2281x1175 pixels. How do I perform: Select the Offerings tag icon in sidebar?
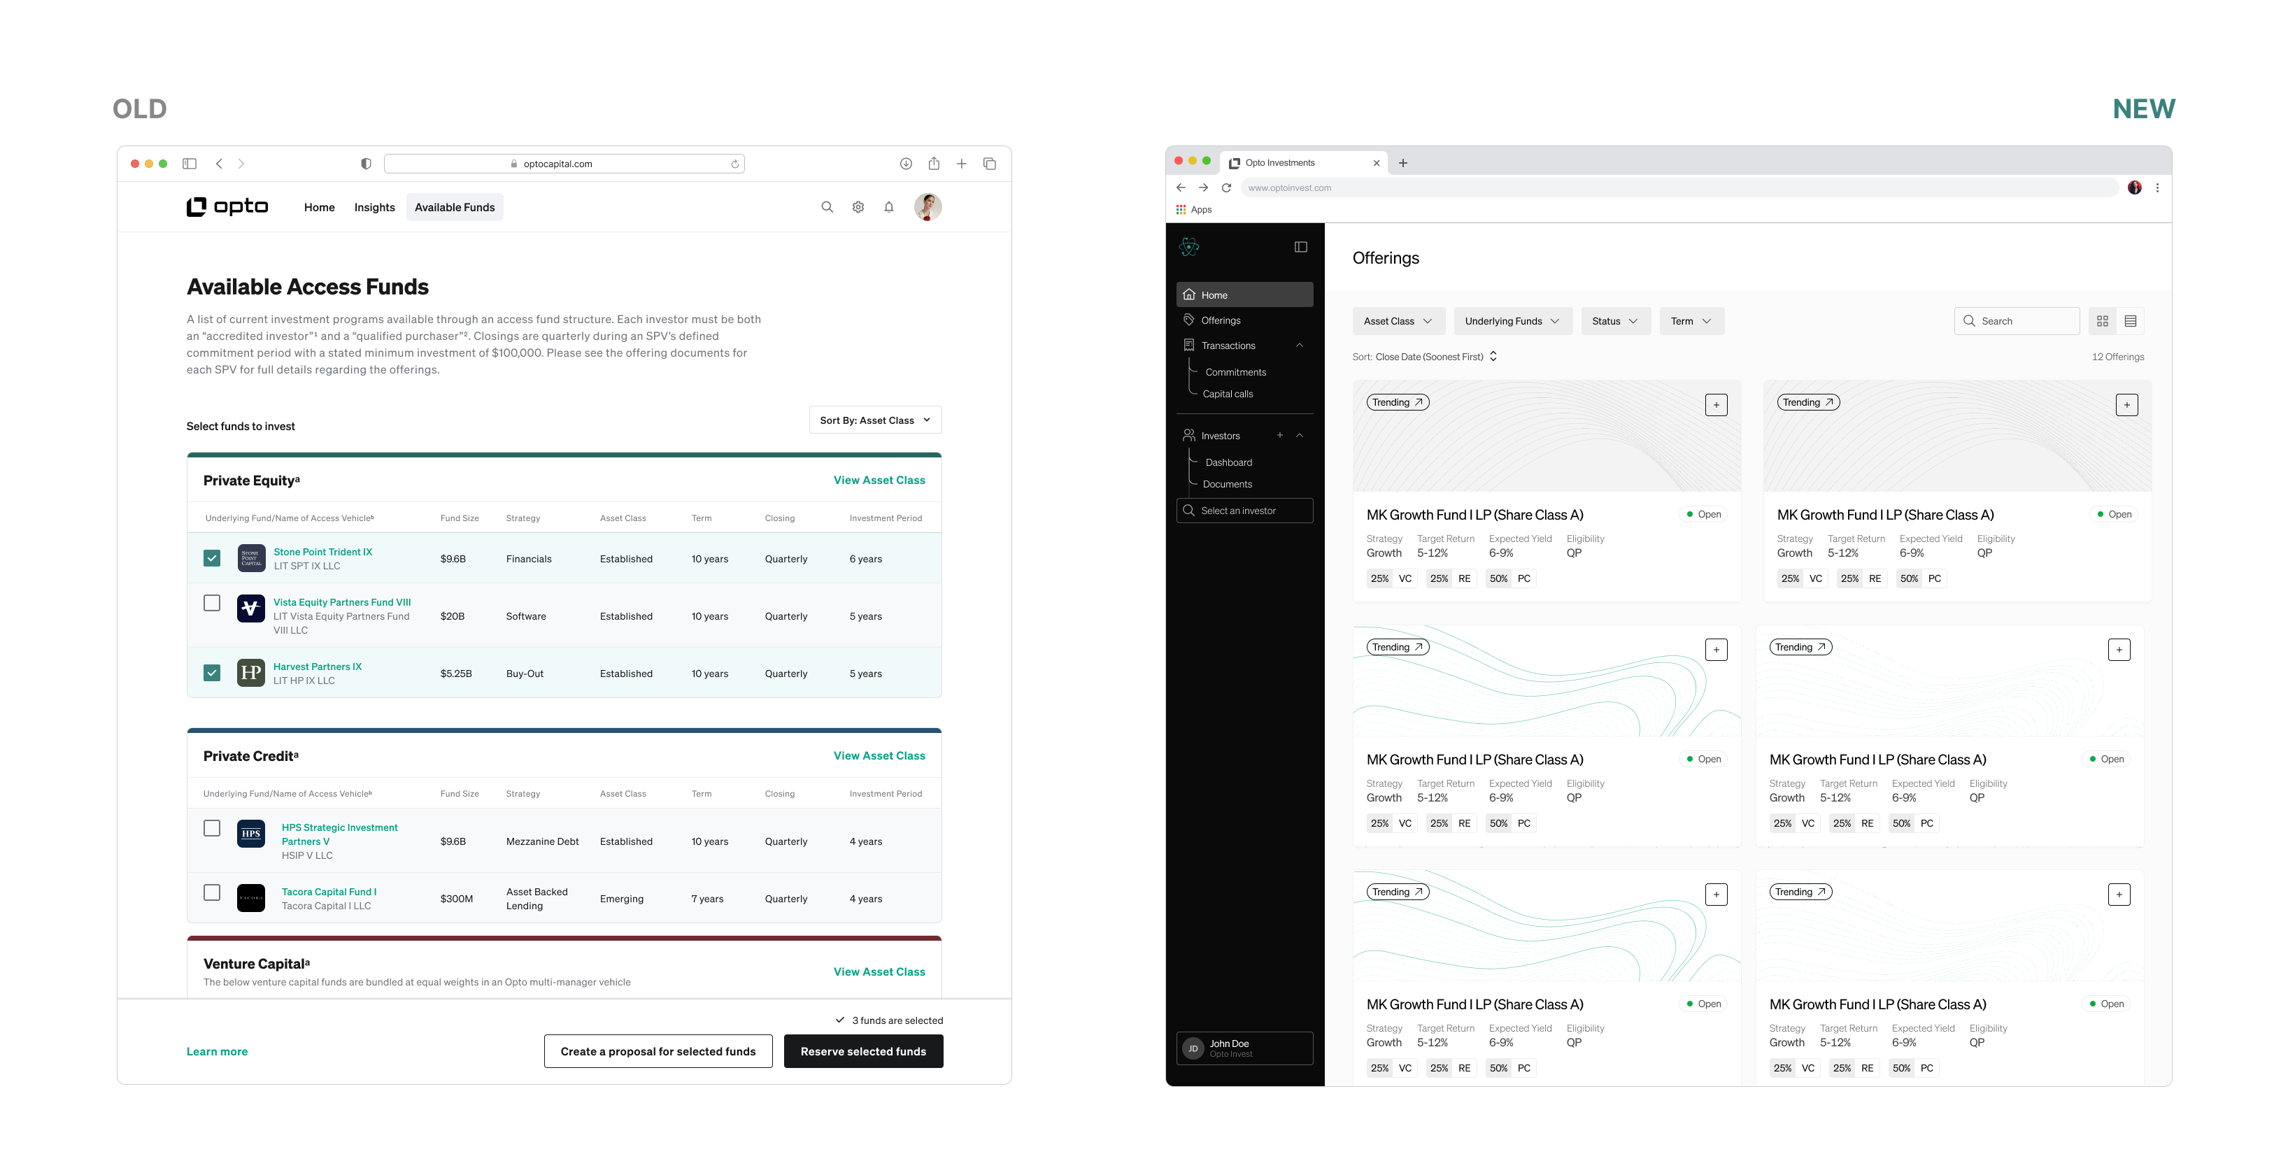click(x=1189, y=320)
